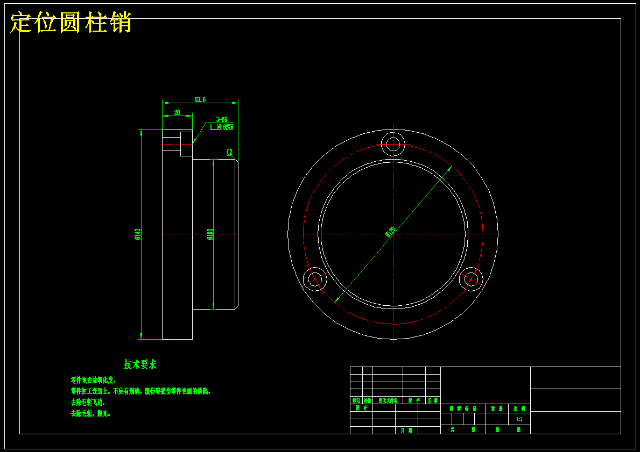
Task: Click the 重量 cell in title block
Action: click(497, 408)
